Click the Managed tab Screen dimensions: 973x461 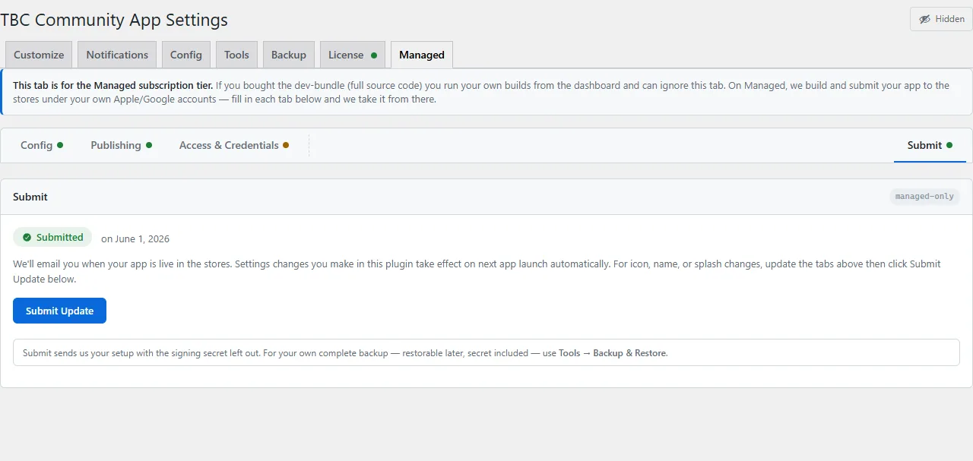422,55
